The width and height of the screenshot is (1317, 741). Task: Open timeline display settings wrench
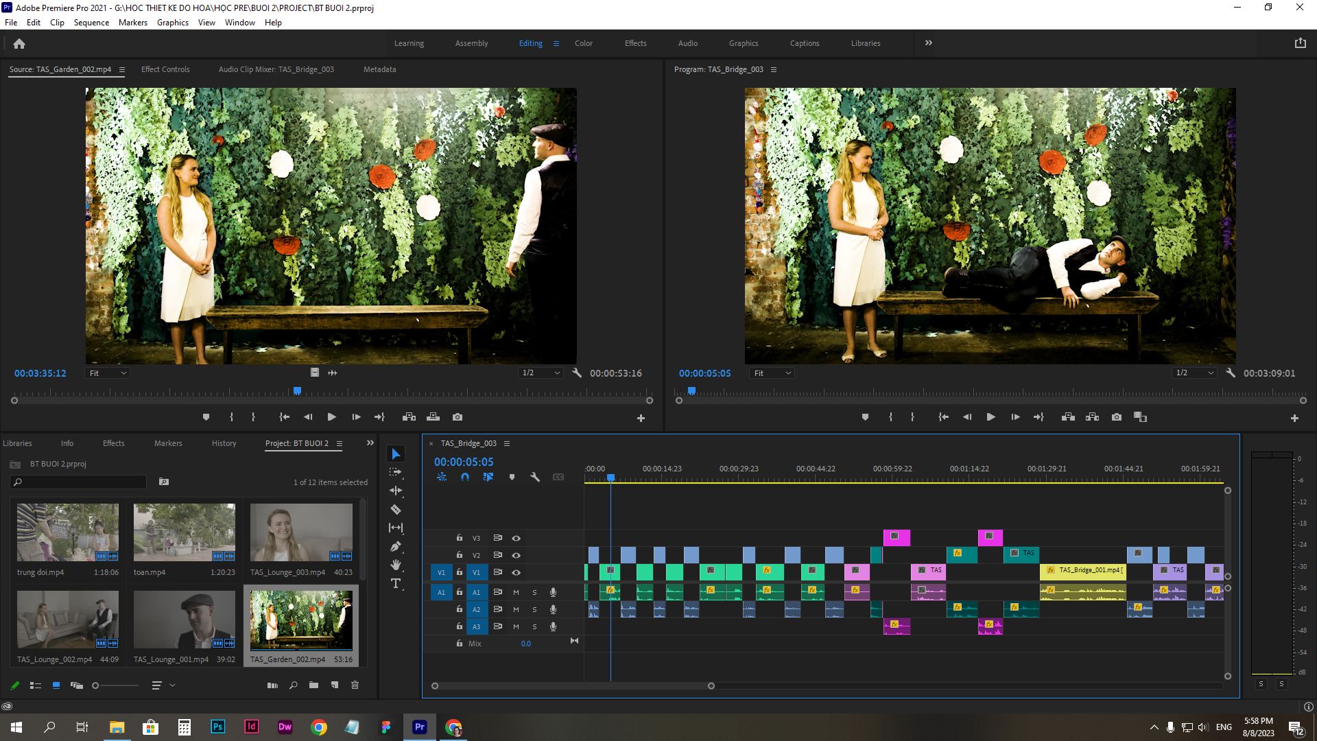535,477
